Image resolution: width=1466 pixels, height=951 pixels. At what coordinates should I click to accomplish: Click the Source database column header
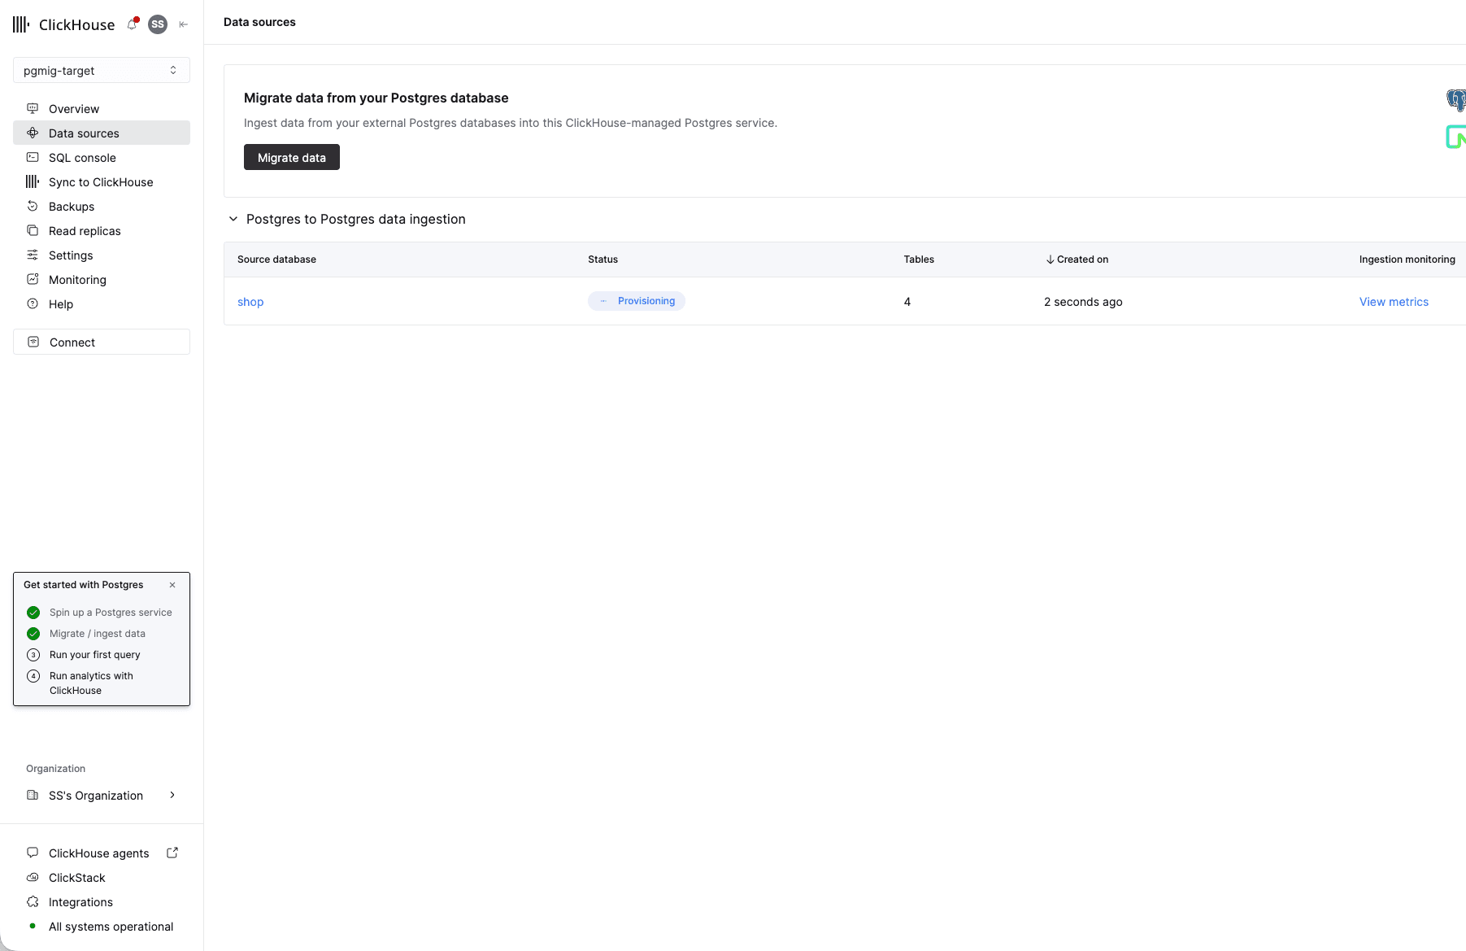tap(276, 260)
